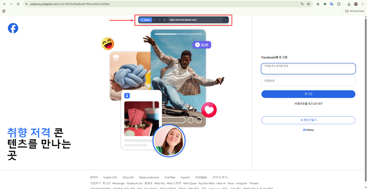Collapse the proxy bar with the chevron

click(226, 20)
